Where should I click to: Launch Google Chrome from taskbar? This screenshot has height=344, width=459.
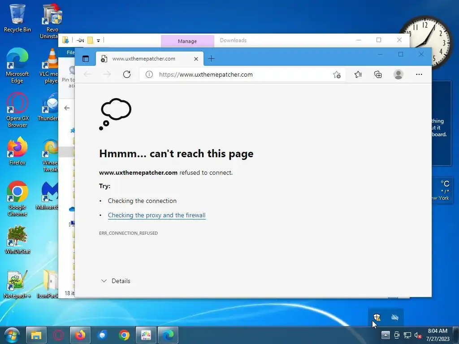click(x=124, y=335)
